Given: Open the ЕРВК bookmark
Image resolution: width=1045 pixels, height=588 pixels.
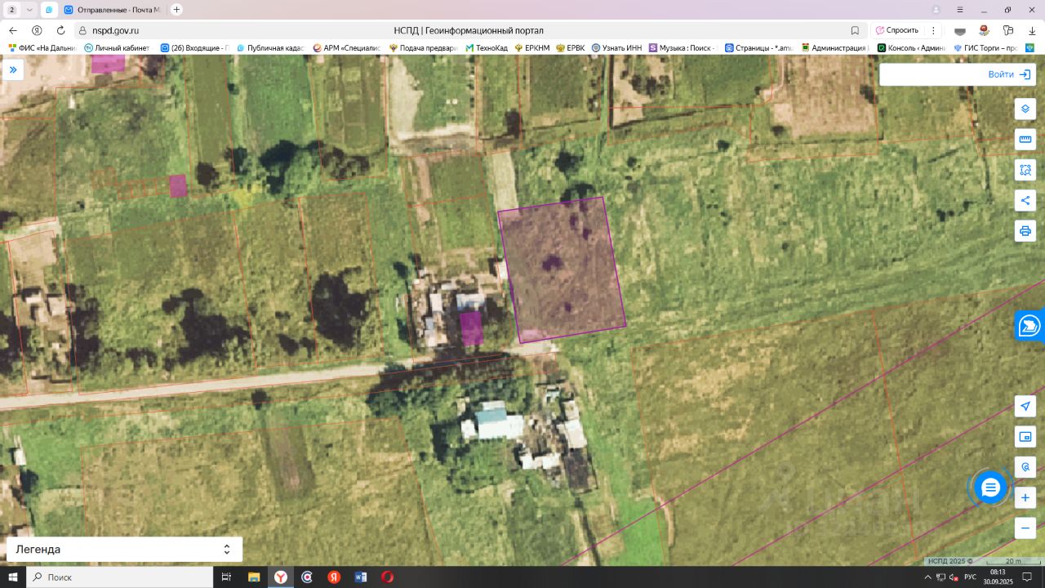Looking at the screenshot, I should coord(570,48).
